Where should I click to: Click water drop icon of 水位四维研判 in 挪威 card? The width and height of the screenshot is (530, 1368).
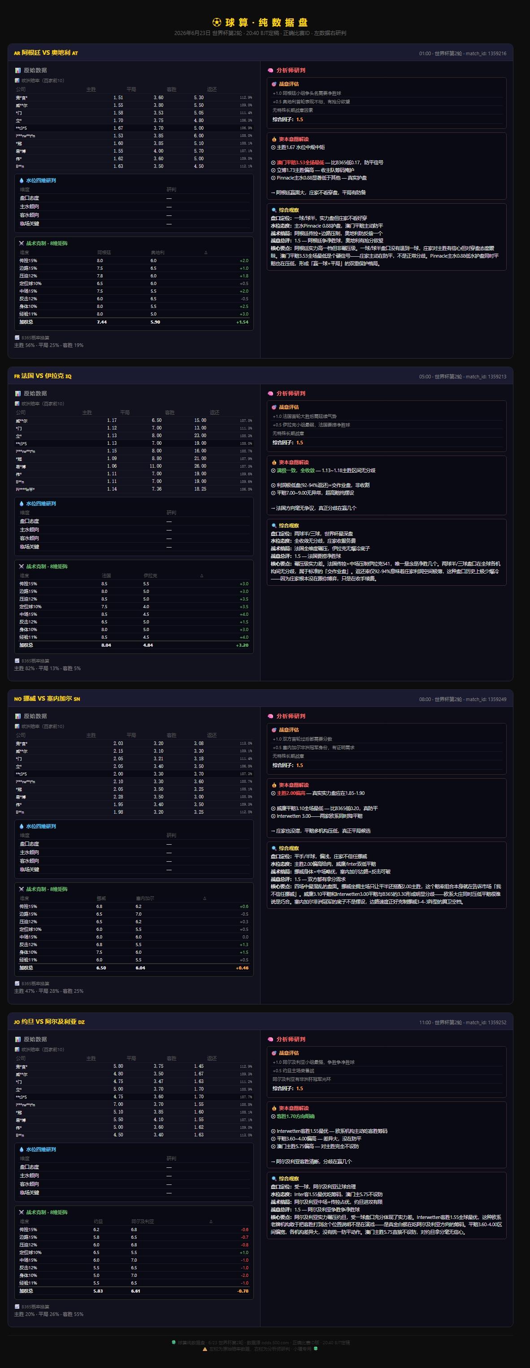pos(22,826)
